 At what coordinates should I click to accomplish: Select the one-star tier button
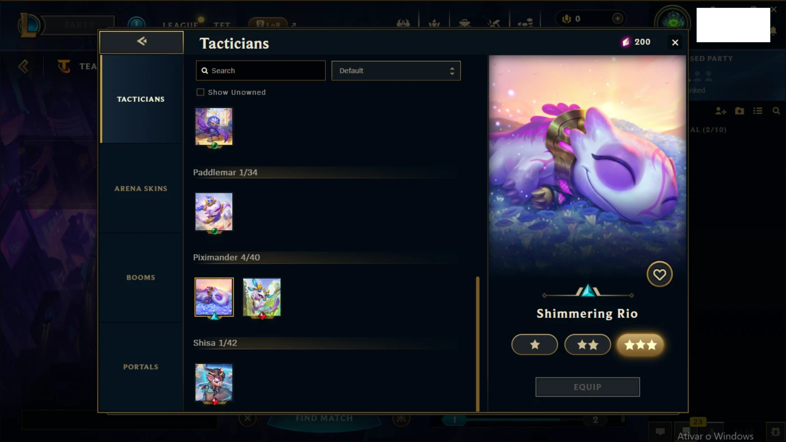534,345
